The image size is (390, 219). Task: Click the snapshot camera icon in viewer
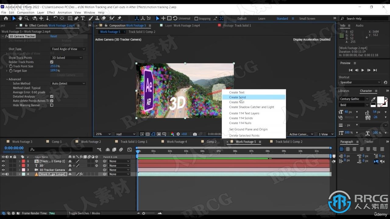[x=195, y=134]
